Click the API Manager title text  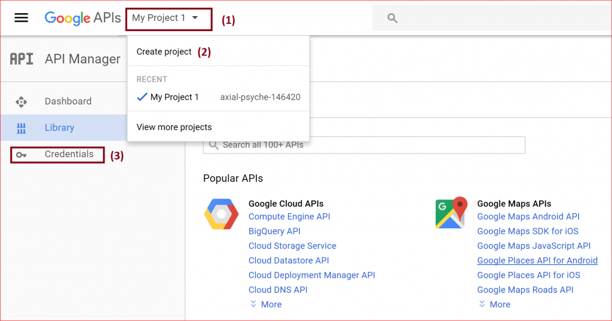pyautogui.click(x=82, y=59)
